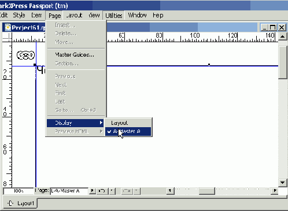This screenshot has height=211, width=288.
Task: Click the vertical scrollbar down arrow
Action: tap(283, 183)
